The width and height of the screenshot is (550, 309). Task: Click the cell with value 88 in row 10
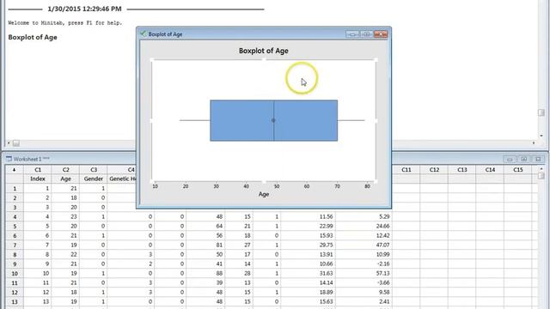(x=205, y=273)
